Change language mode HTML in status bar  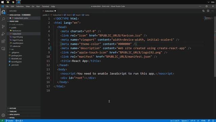(203, 121)
